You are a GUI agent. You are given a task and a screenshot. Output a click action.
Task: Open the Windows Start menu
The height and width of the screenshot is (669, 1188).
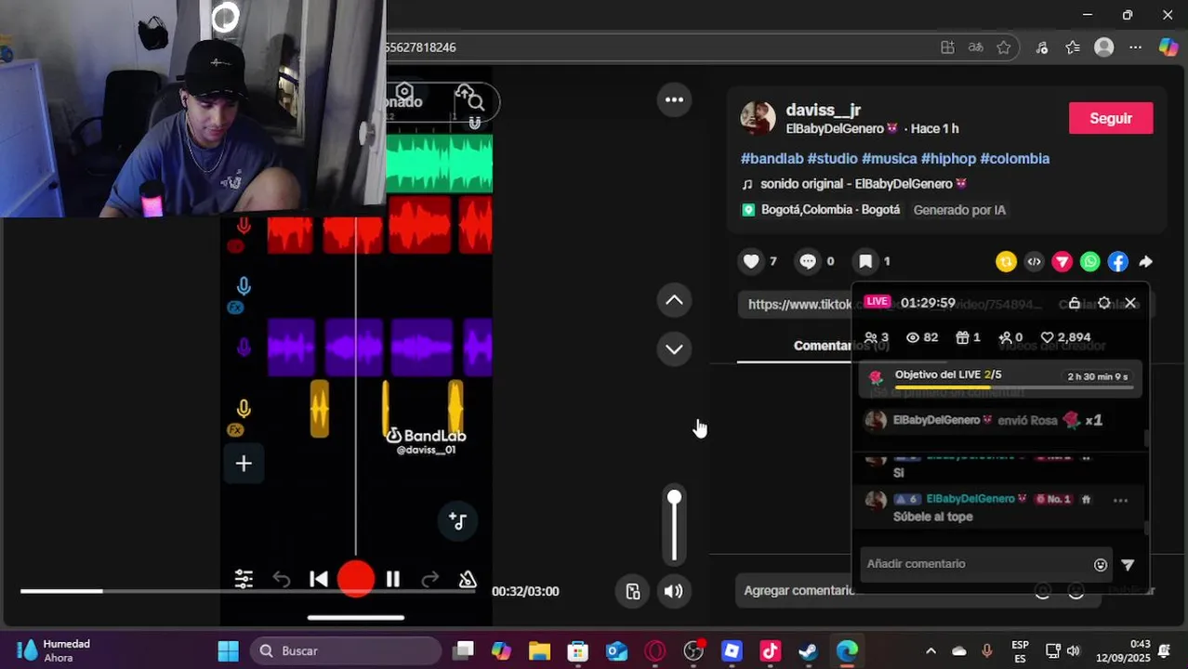pyautogui.click(x=228, y=651)
